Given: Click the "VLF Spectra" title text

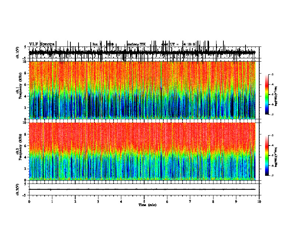Looking at the screenshot, I should click(x=42, y=44).
